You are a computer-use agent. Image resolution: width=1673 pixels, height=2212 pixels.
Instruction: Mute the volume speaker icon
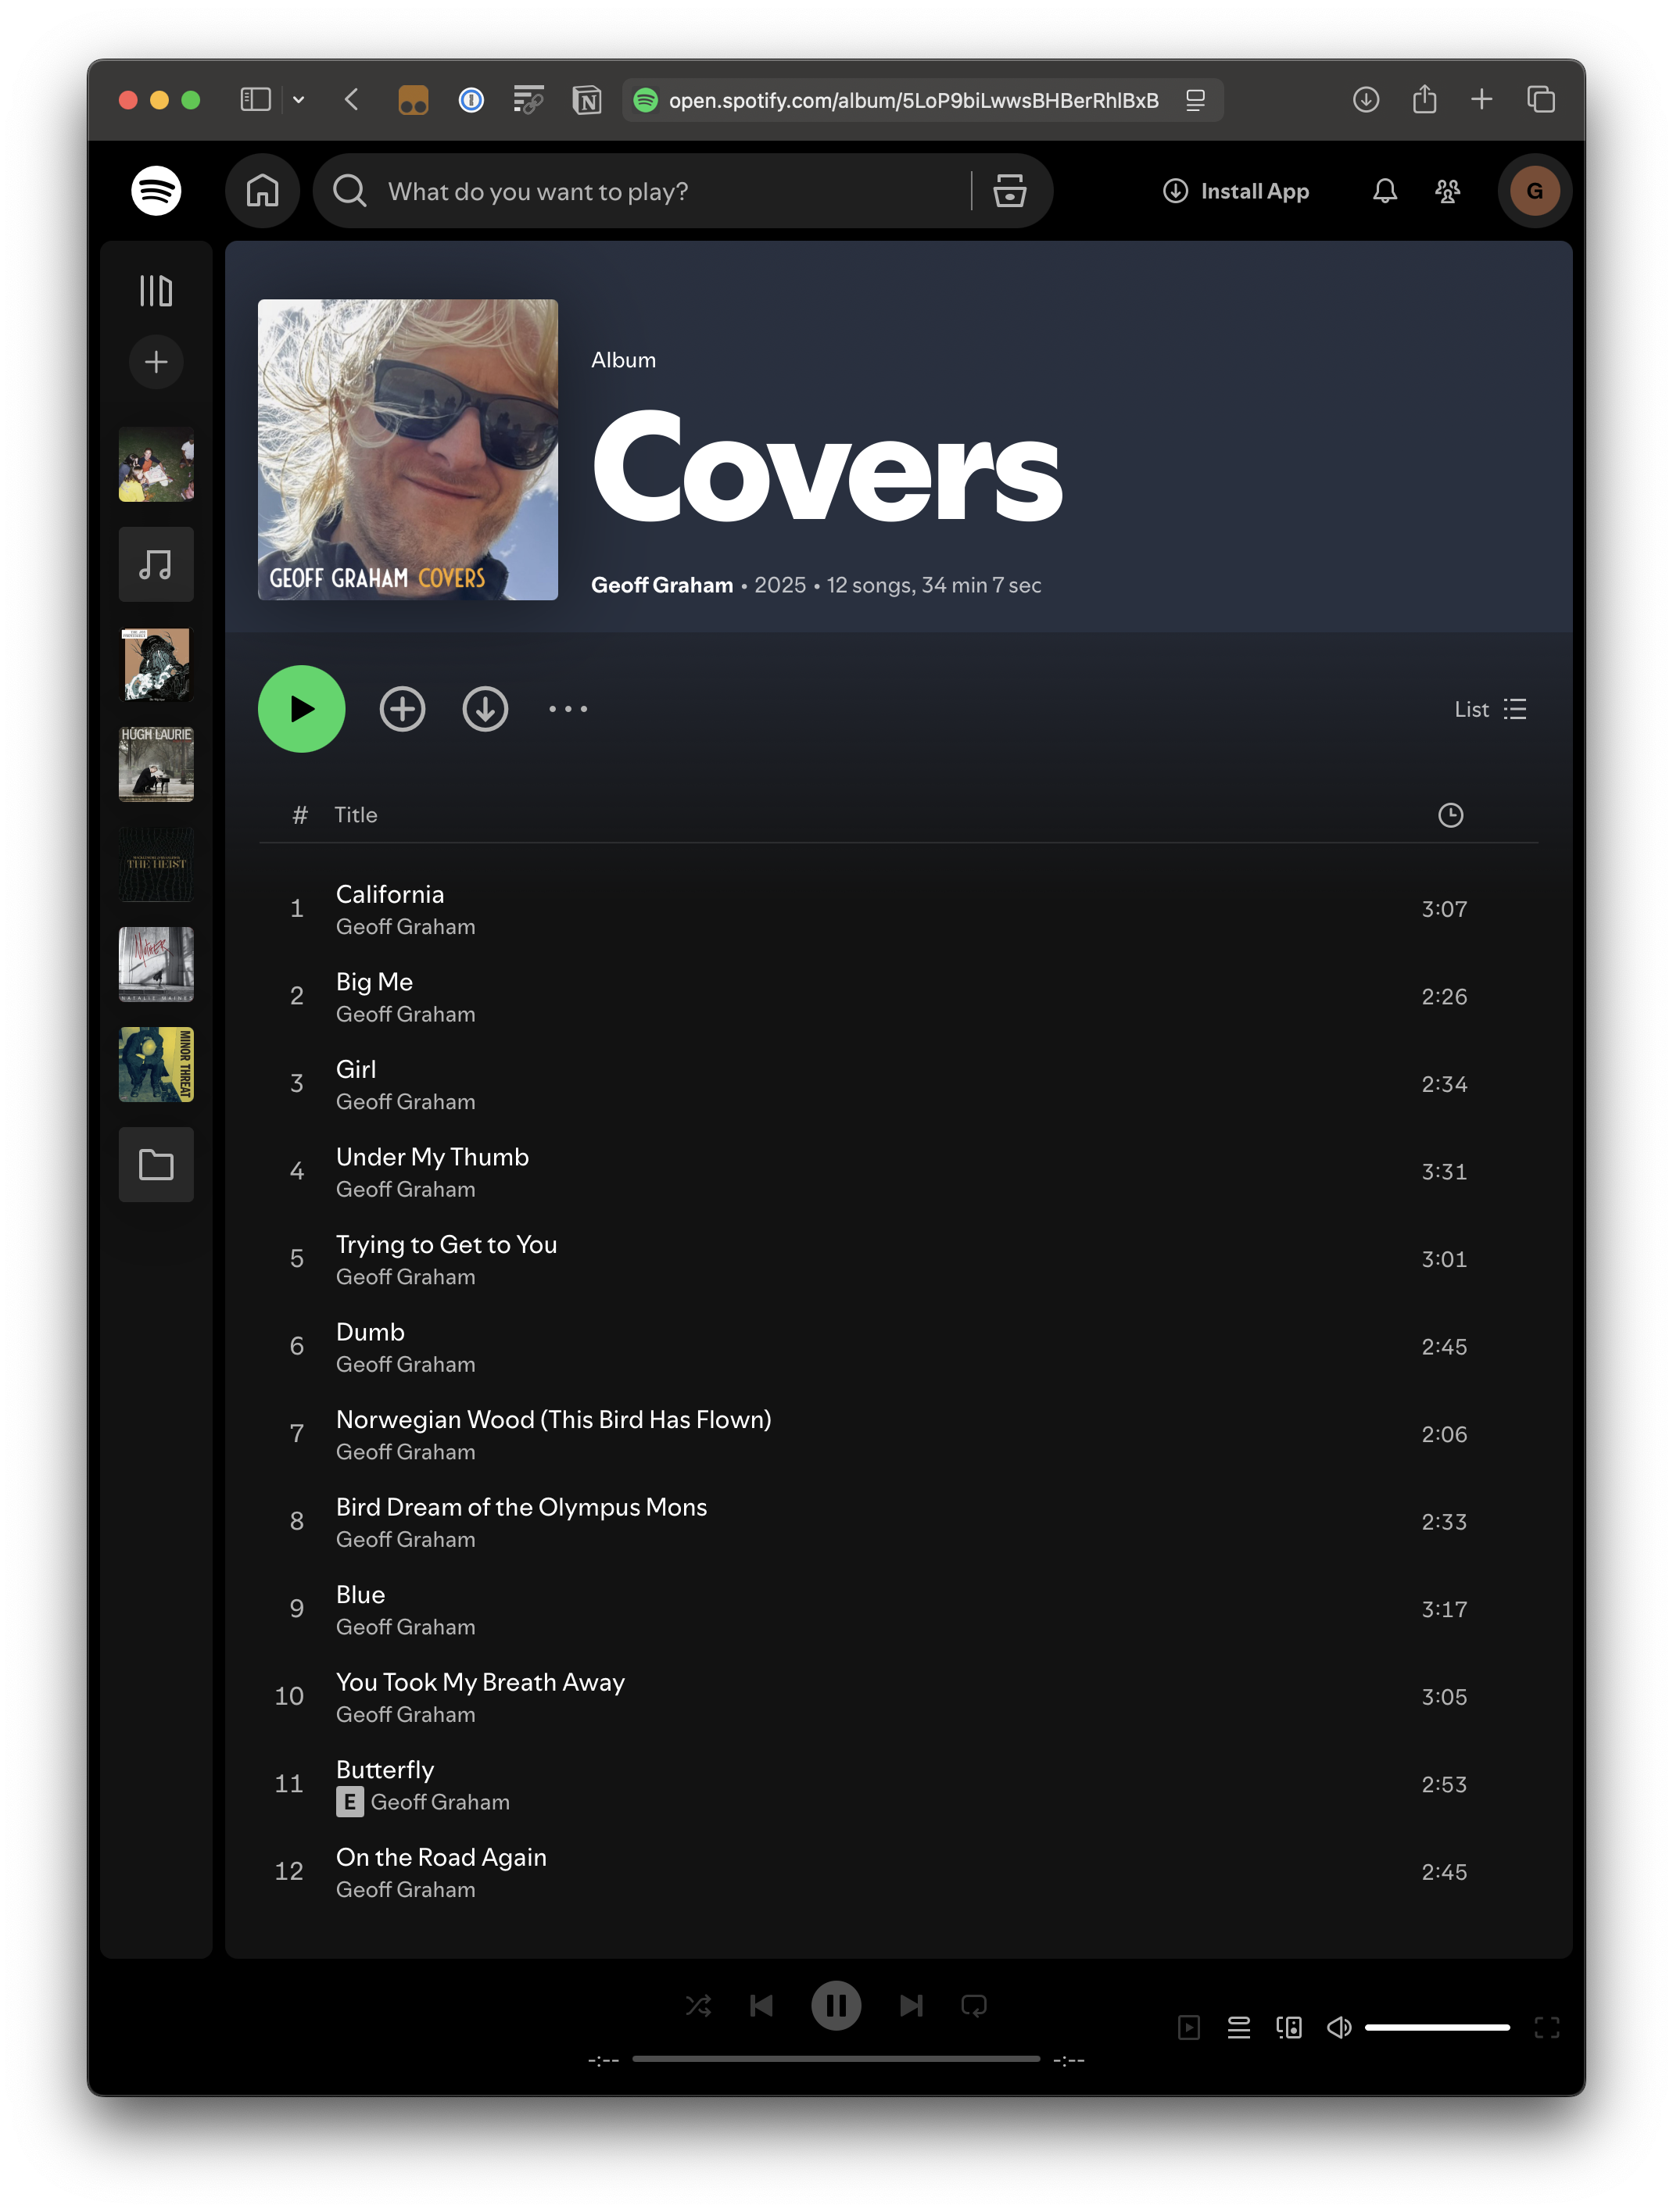pos(1338,2027)
